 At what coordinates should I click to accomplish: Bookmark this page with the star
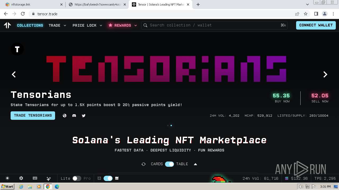306,14
